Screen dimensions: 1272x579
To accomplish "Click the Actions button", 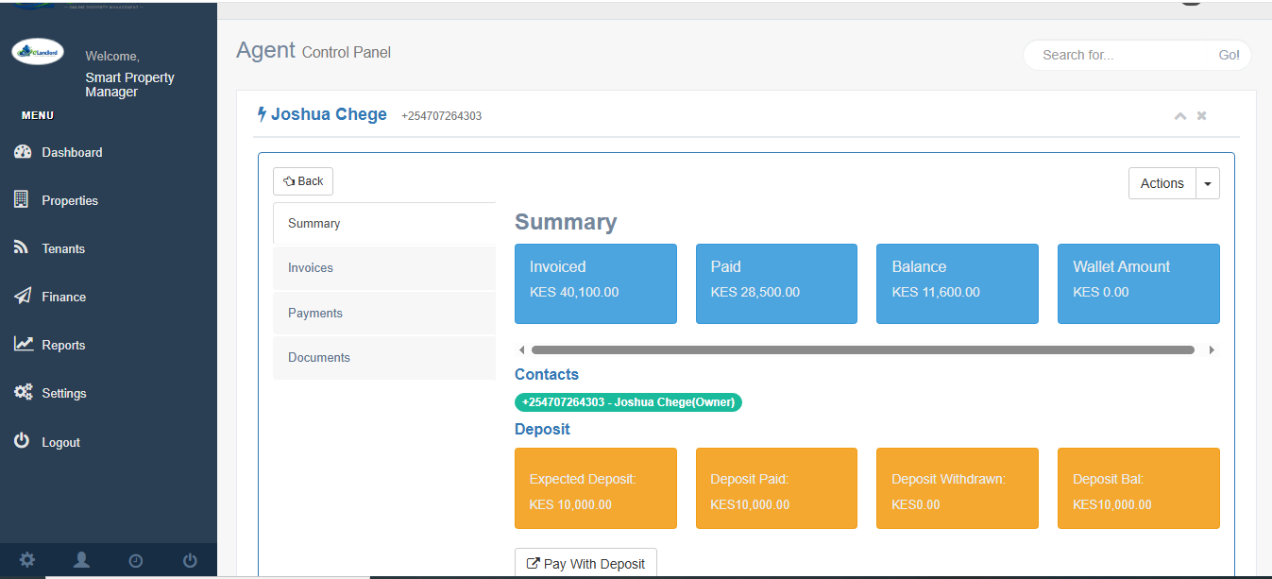I will point(1162,183).
